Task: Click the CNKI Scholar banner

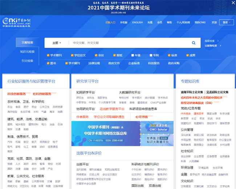Action: click(x=157, y=127)
